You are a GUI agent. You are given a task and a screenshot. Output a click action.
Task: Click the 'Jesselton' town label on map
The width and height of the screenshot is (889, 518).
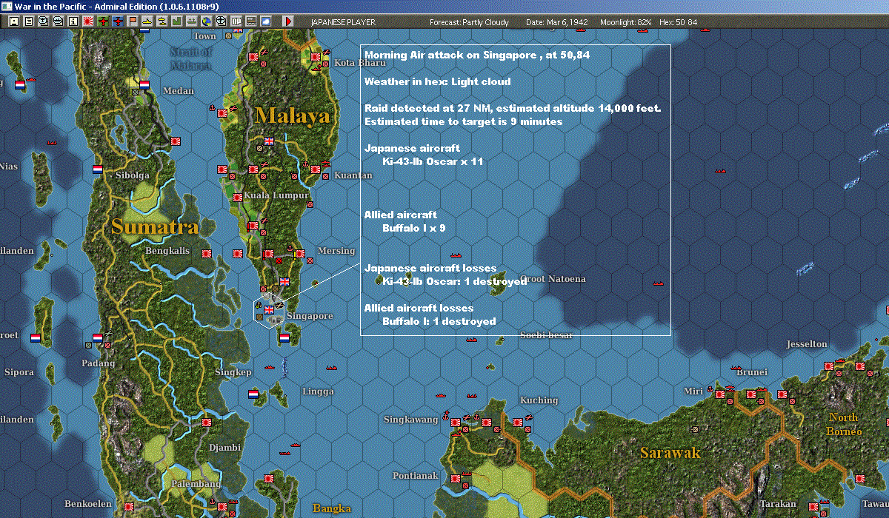[807, 344]
